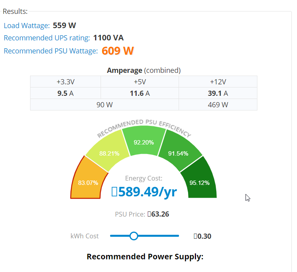297x272 pixels.
Task: Click the orange 609 W wattage value
Action: click(x=118, y=51)
